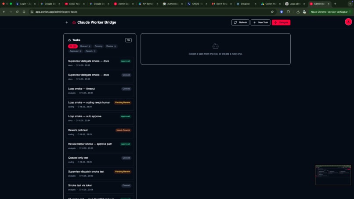Screen dimensions: 354x199
Task: Click the robot icon in the empty detail panel
Action: click(x=215, y=46)
